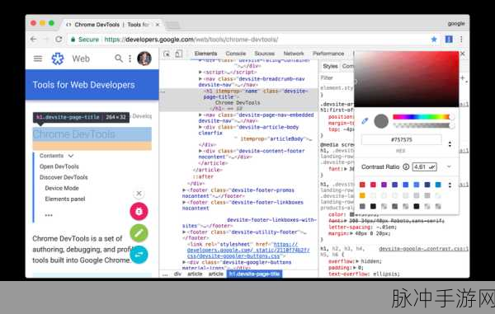
Task: Bookmark page with the star icon
Action: click(x=434, y=39)
